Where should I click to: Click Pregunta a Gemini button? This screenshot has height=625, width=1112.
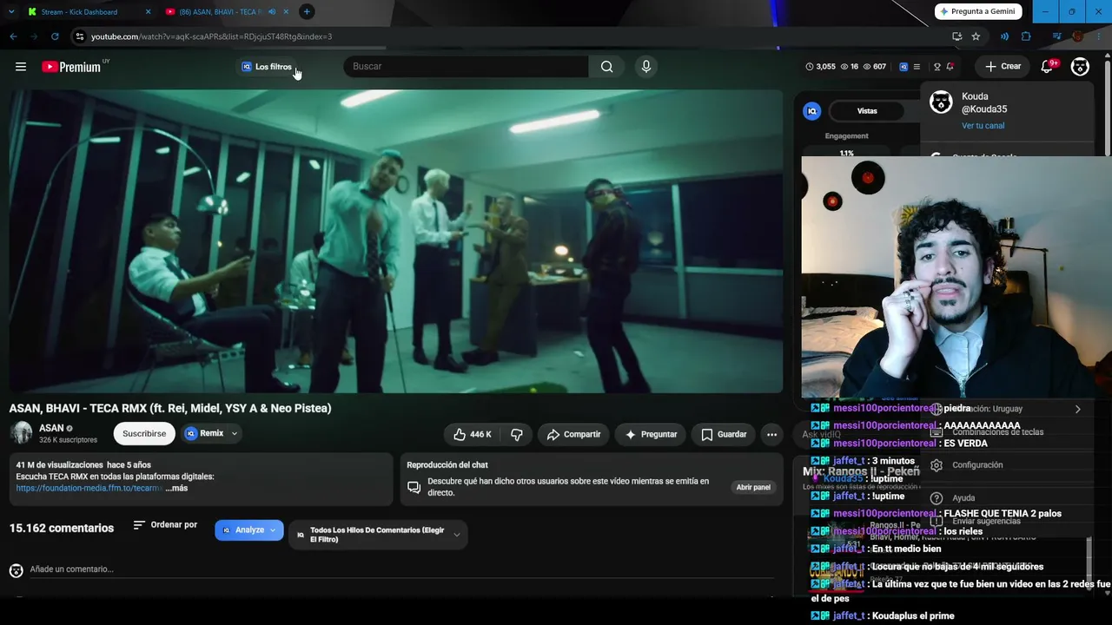click(978, 11)
